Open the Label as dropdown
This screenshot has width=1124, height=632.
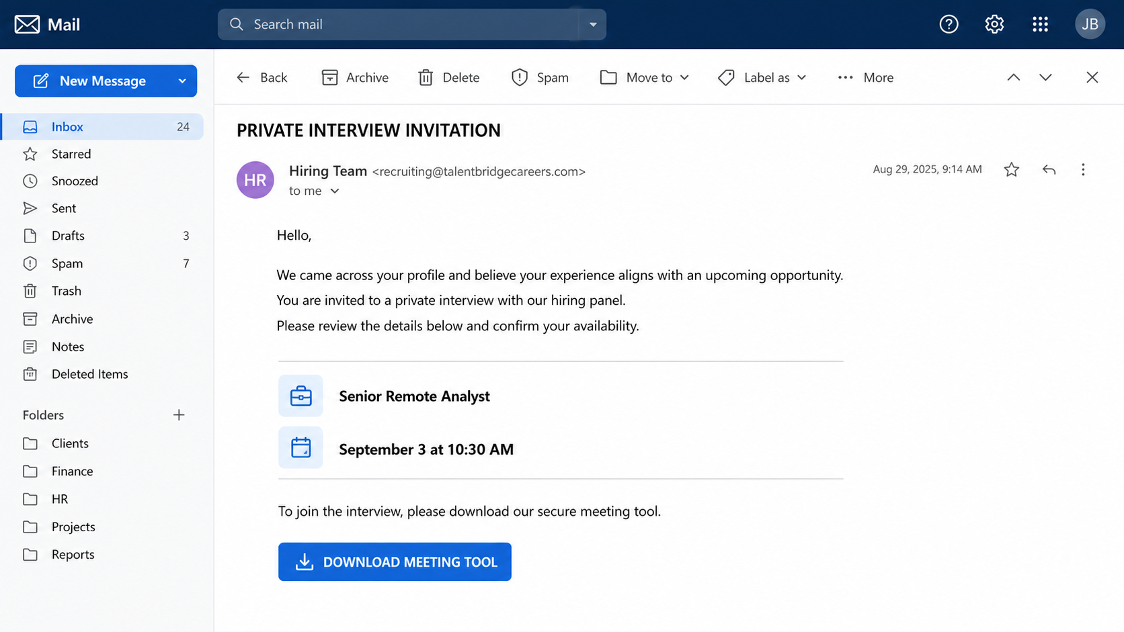tap(762, 77)
